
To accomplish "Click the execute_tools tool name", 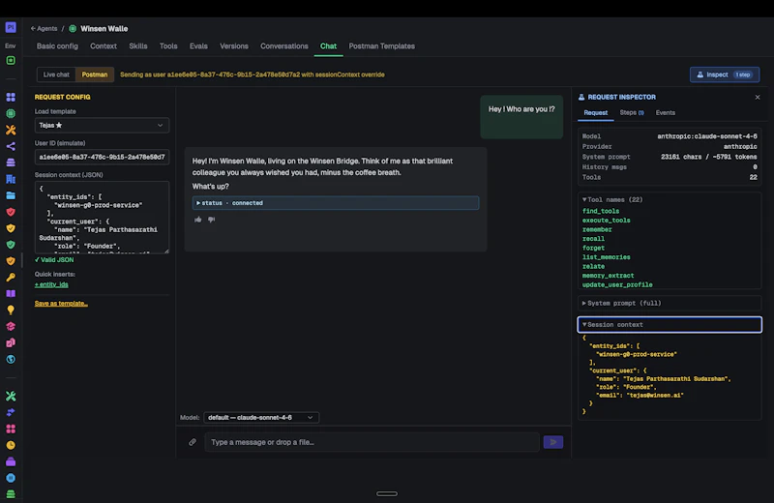I will tap(607, 221).
